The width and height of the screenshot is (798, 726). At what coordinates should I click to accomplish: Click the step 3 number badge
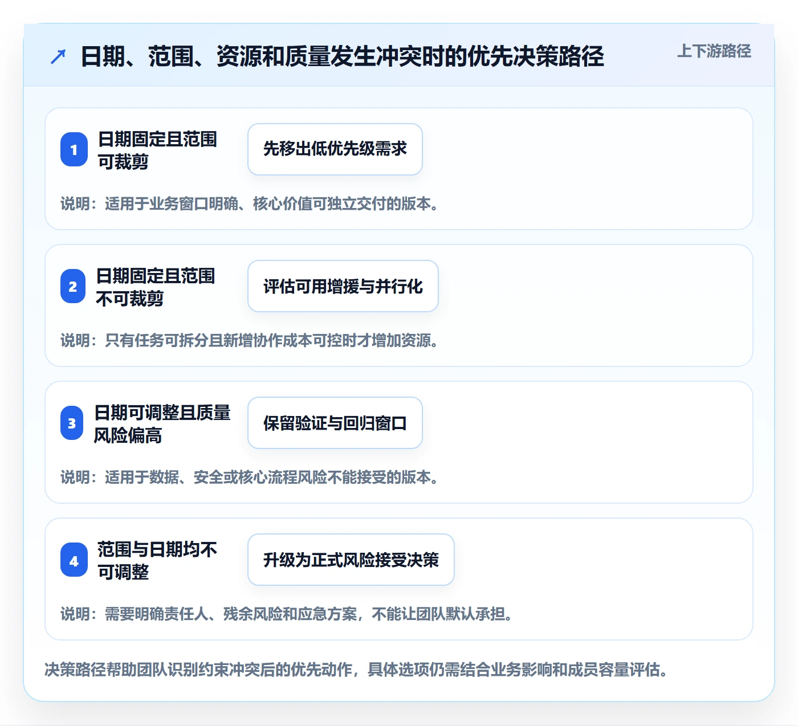coord(72,423)
